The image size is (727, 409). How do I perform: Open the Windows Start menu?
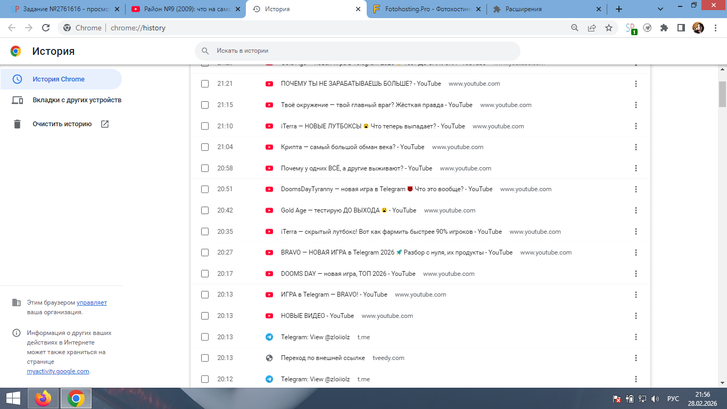coord(13,398)
